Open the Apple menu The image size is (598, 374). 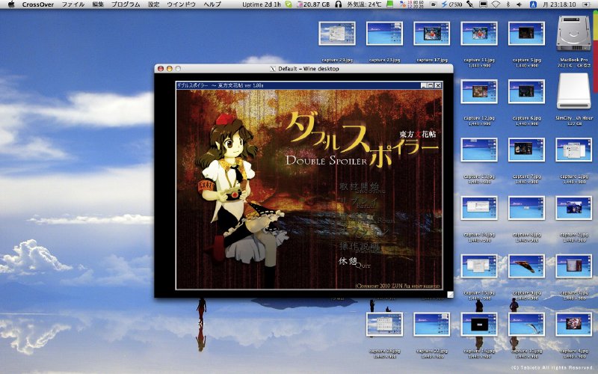[x=11, y=4]
